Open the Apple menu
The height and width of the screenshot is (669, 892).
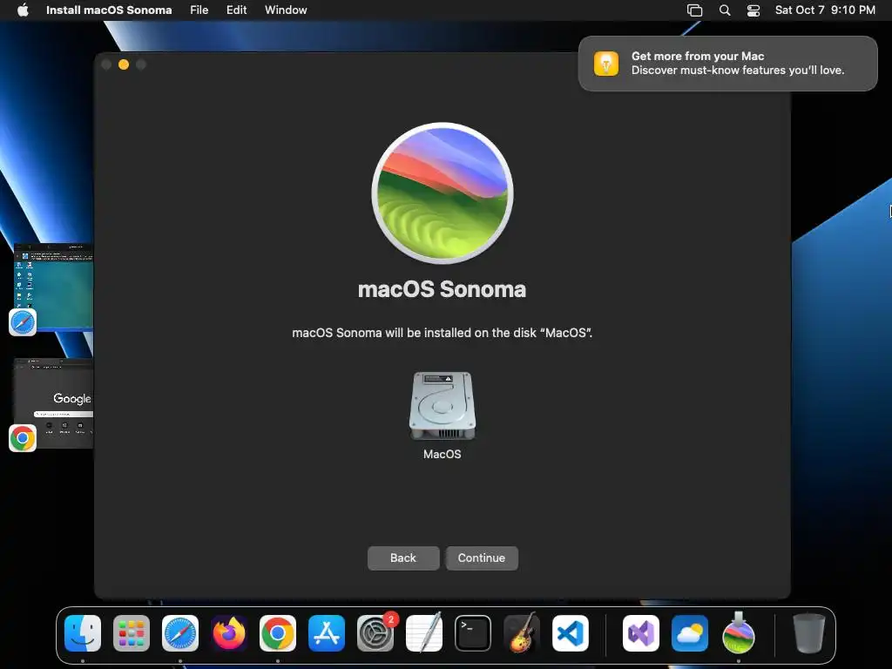coord(23,10)
